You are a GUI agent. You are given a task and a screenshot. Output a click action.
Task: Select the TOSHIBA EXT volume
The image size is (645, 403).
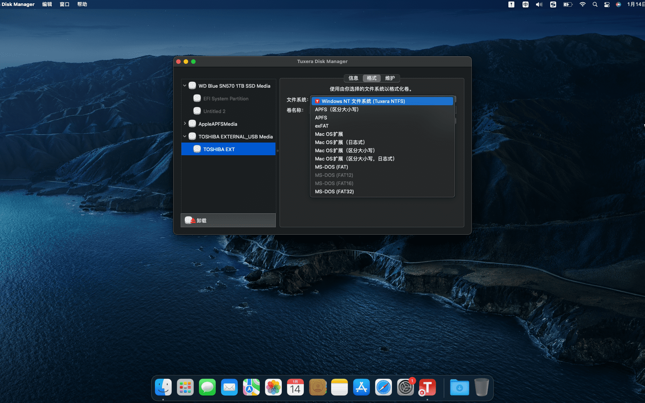pyautogui.click(x=228, y=149)
